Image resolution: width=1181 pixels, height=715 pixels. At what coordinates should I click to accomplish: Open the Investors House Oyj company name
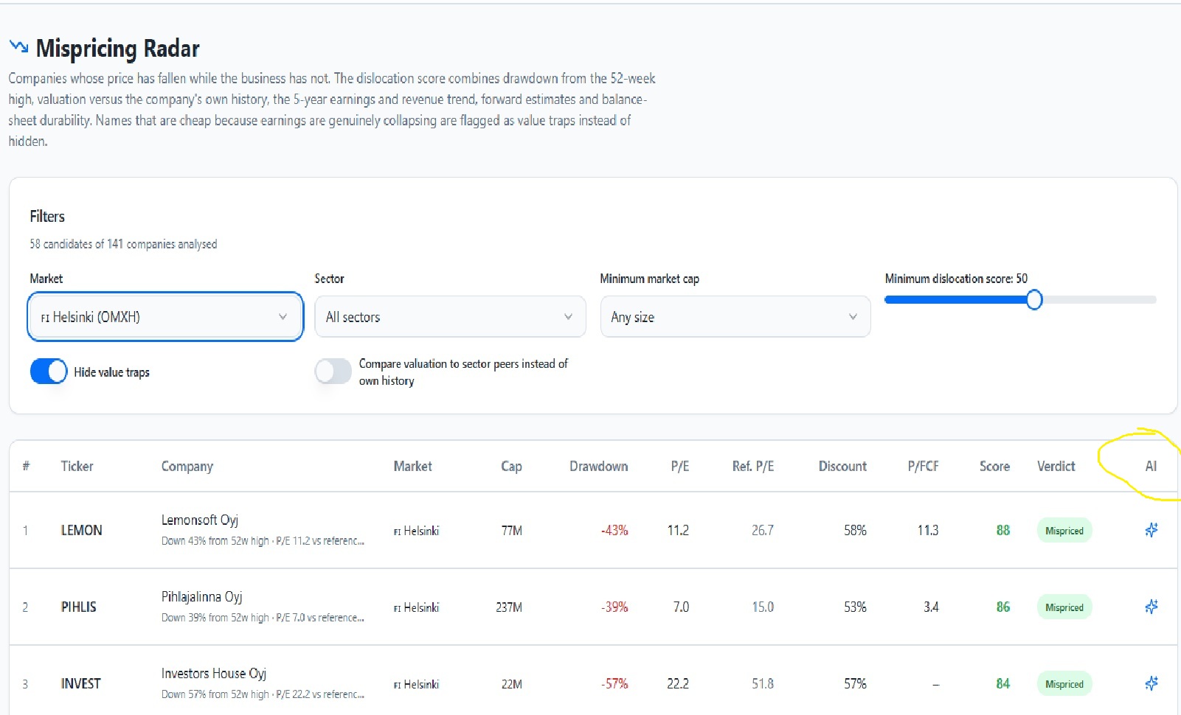(214, 674)
